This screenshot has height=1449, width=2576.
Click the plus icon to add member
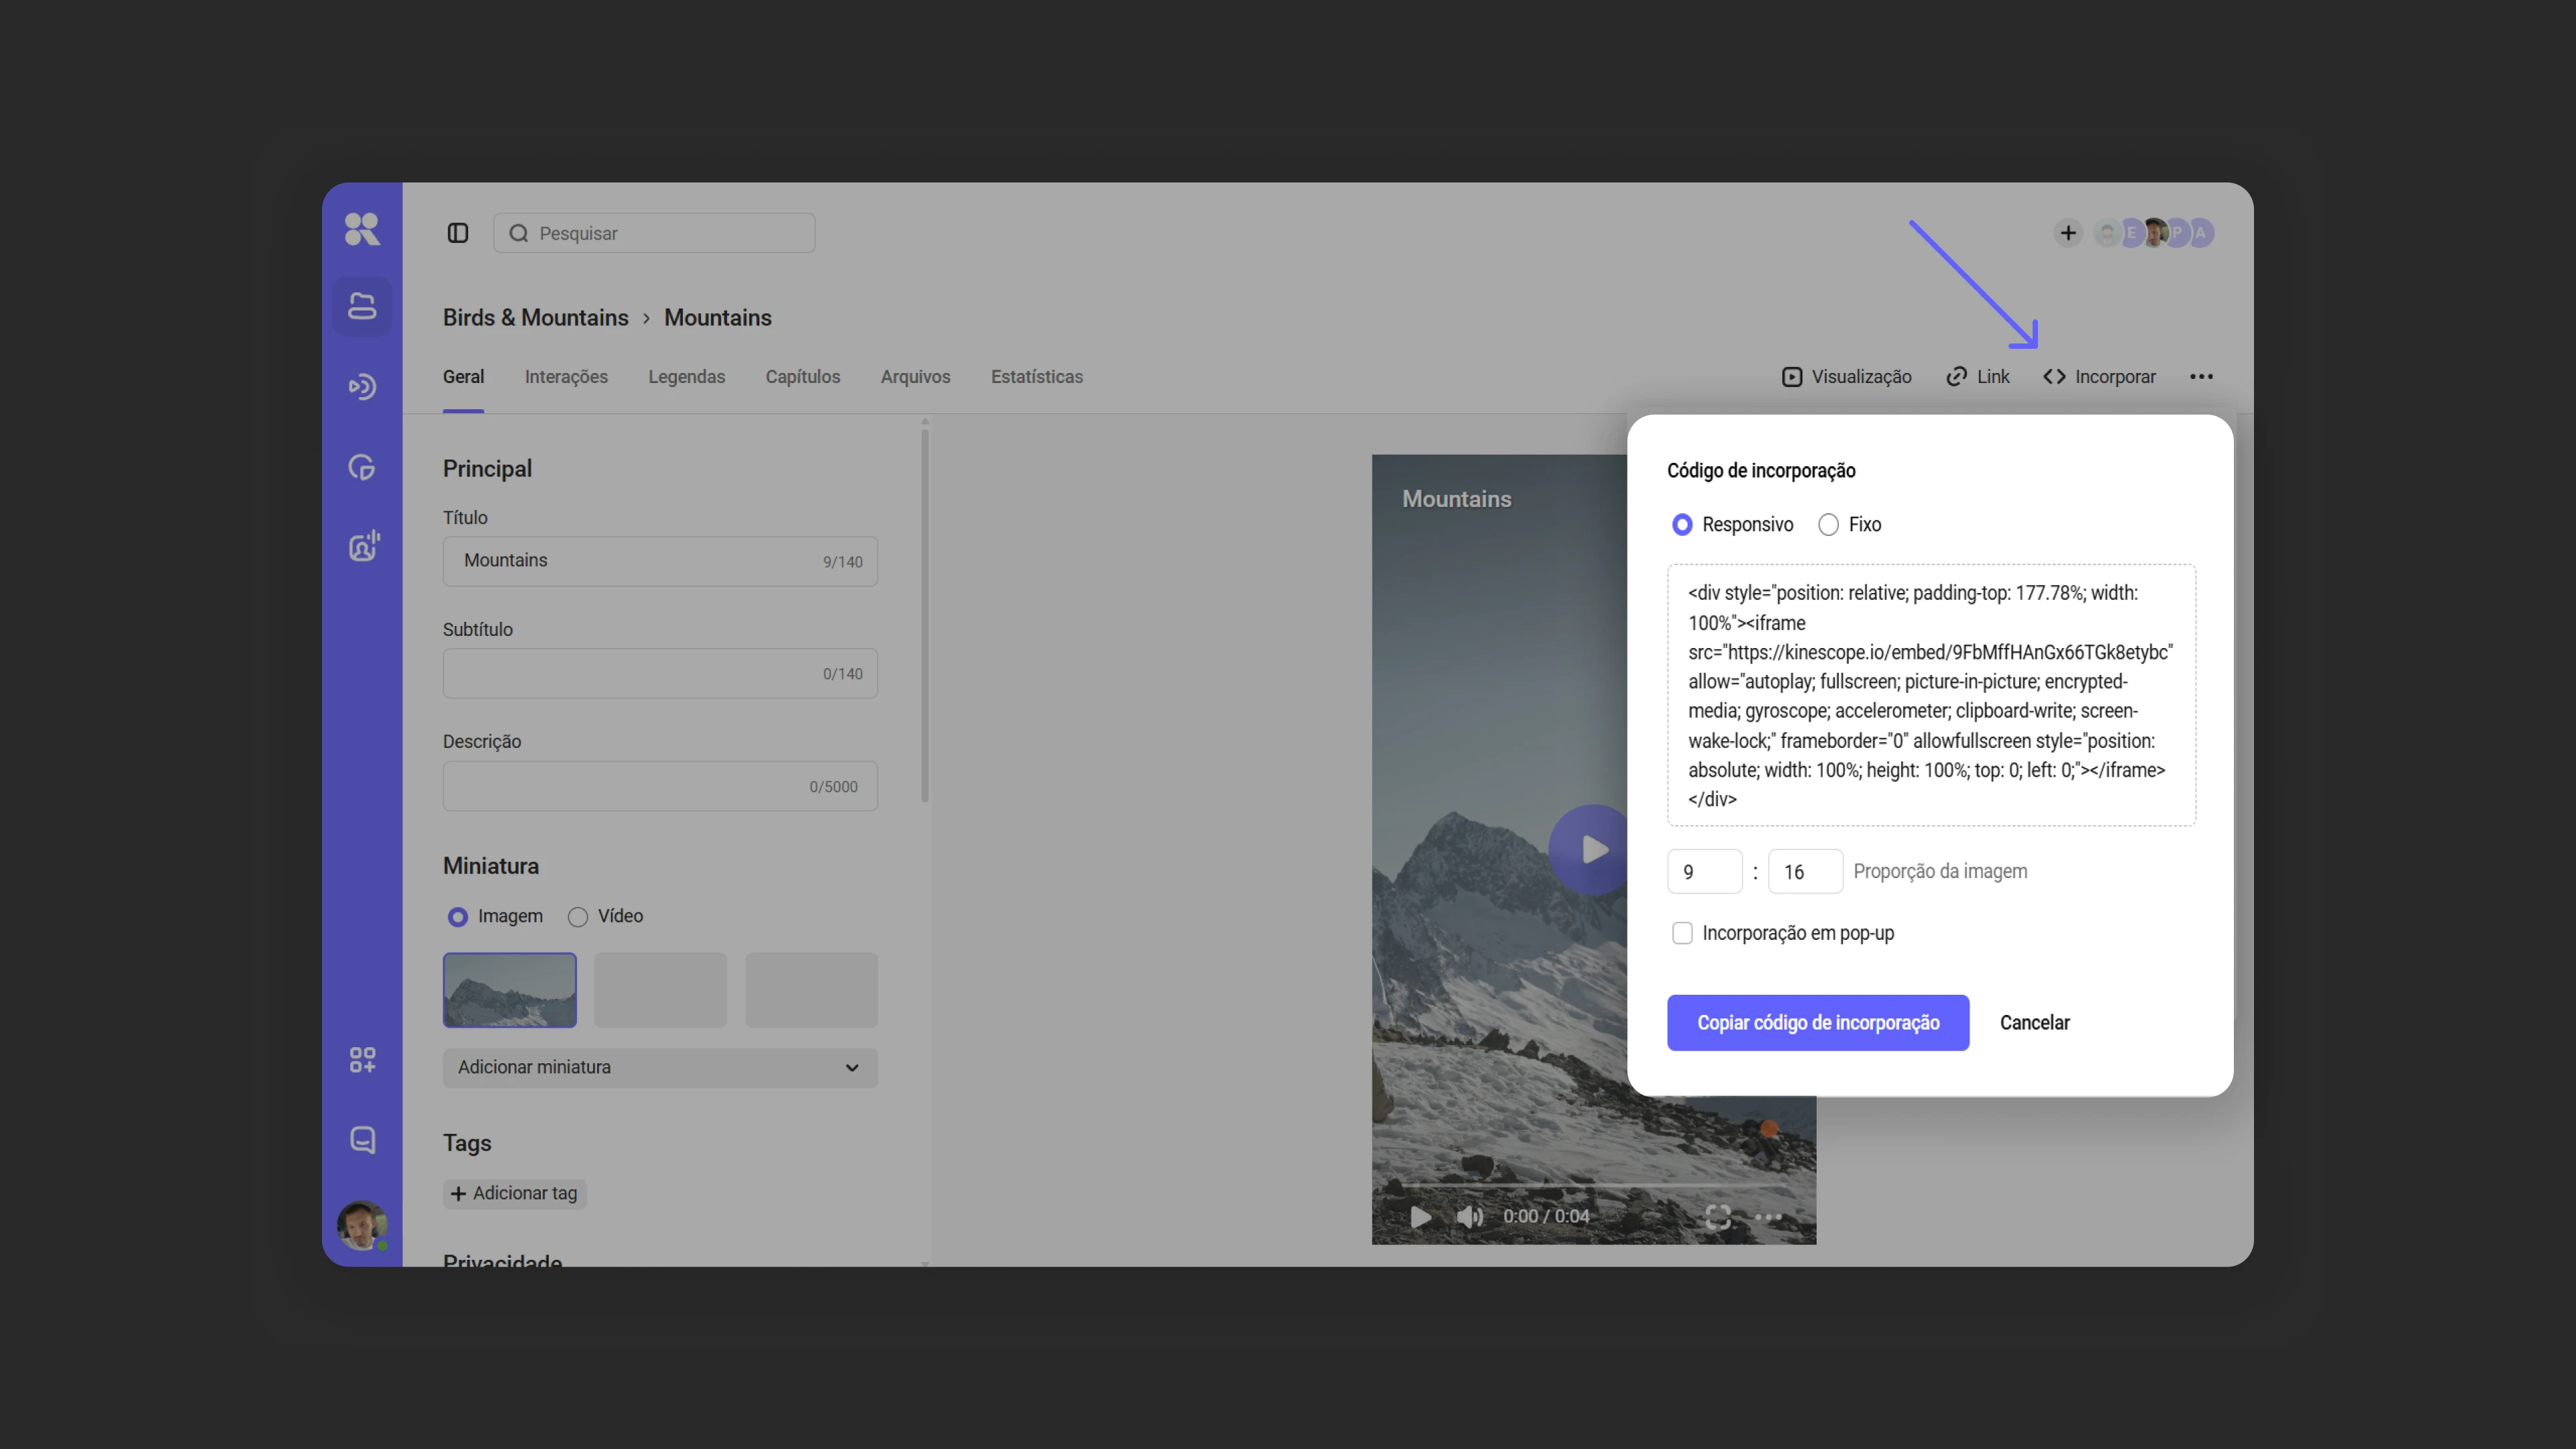[2068, 233]
